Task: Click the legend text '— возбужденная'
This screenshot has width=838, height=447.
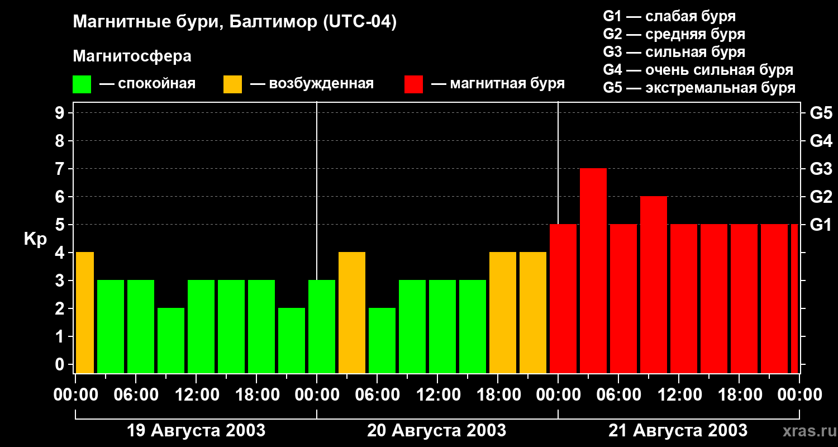Action: (312, 84)
